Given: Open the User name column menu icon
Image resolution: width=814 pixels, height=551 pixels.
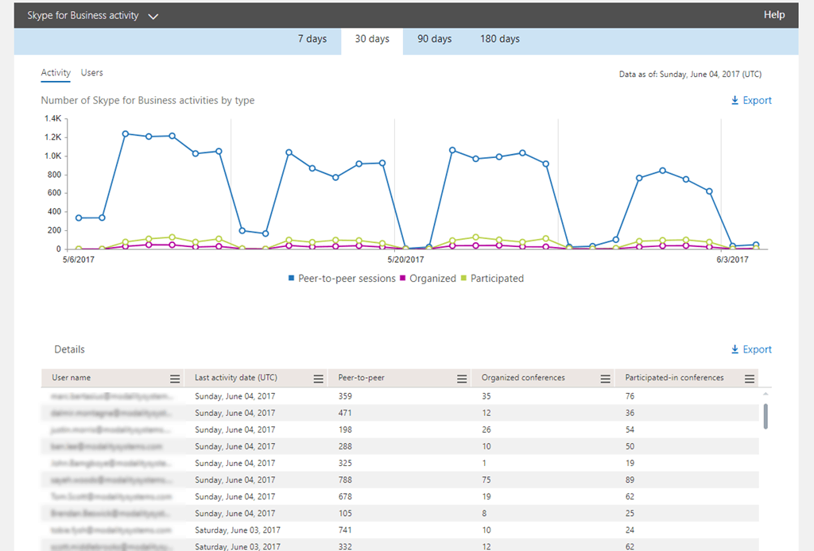Looking at the screenshot, I should coord(175,379).
